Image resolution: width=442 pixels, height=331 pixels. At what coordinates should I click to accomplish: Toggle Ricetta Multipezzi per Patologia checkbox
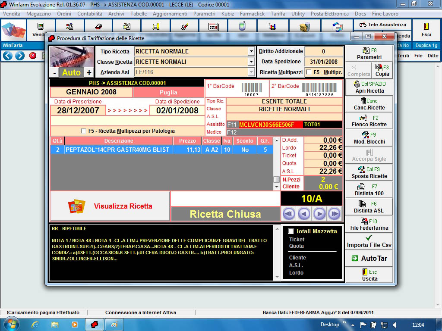coord(84,131)
